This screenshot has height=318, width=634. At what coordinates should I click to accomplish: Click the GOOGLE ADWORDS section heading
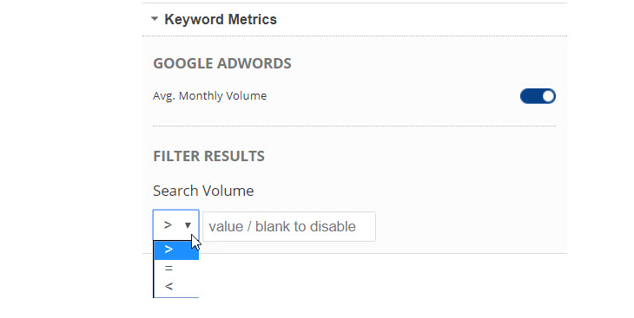click(x=222, y=63)
